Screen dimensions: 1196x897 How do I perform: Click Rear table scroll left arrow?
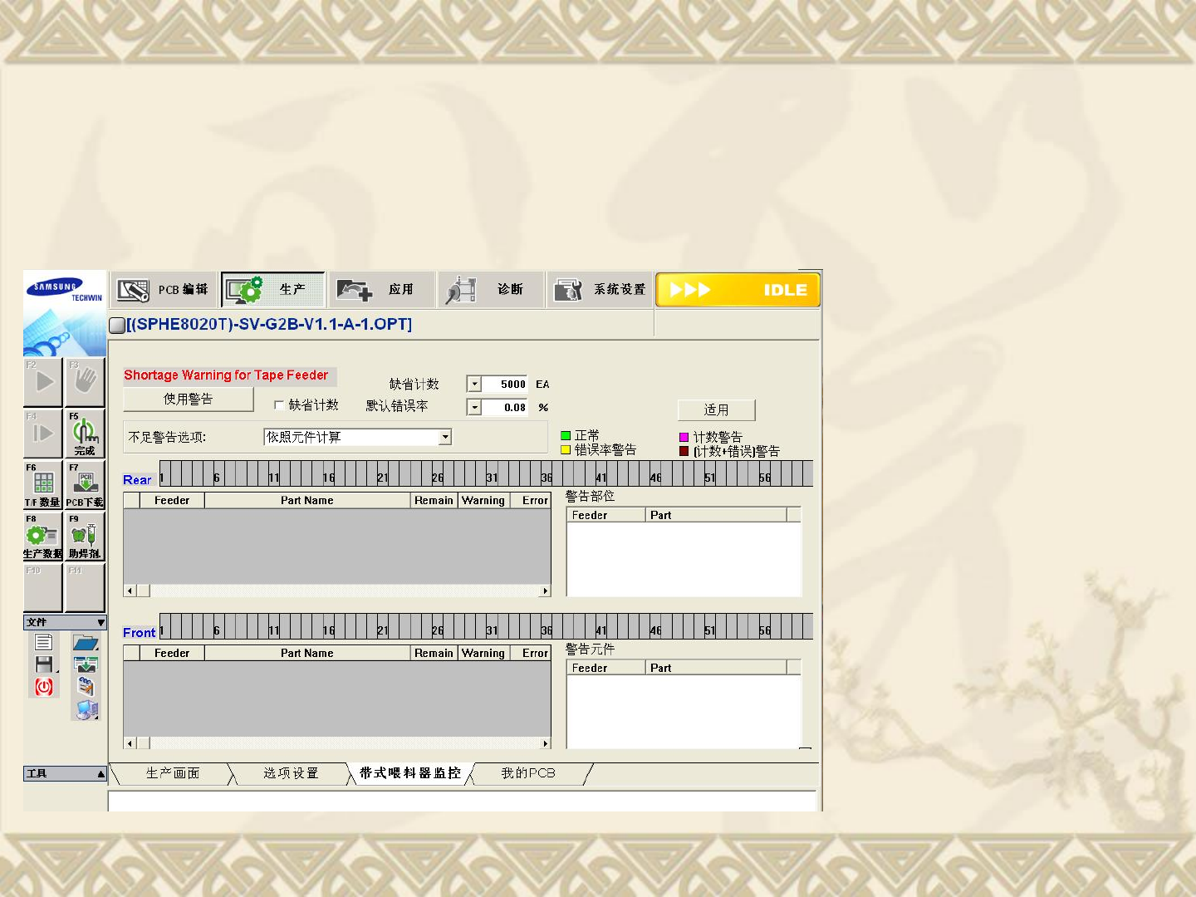coord(130,591)
